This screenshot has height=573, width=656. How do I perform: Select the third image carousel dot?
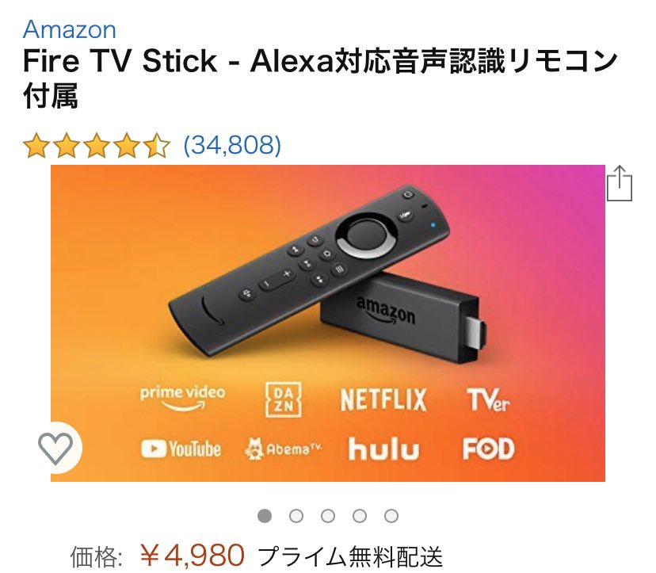point(328,516)
